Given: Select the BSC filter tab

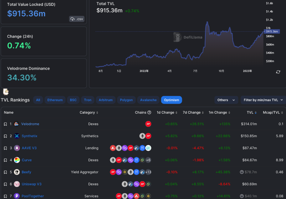Looking at the screenshot, I should point(73,100).
